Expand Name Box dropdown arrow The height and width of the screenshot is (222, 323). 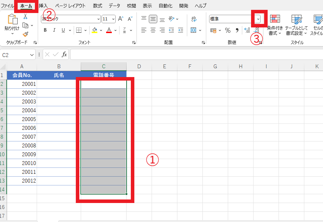click(32, 55)
